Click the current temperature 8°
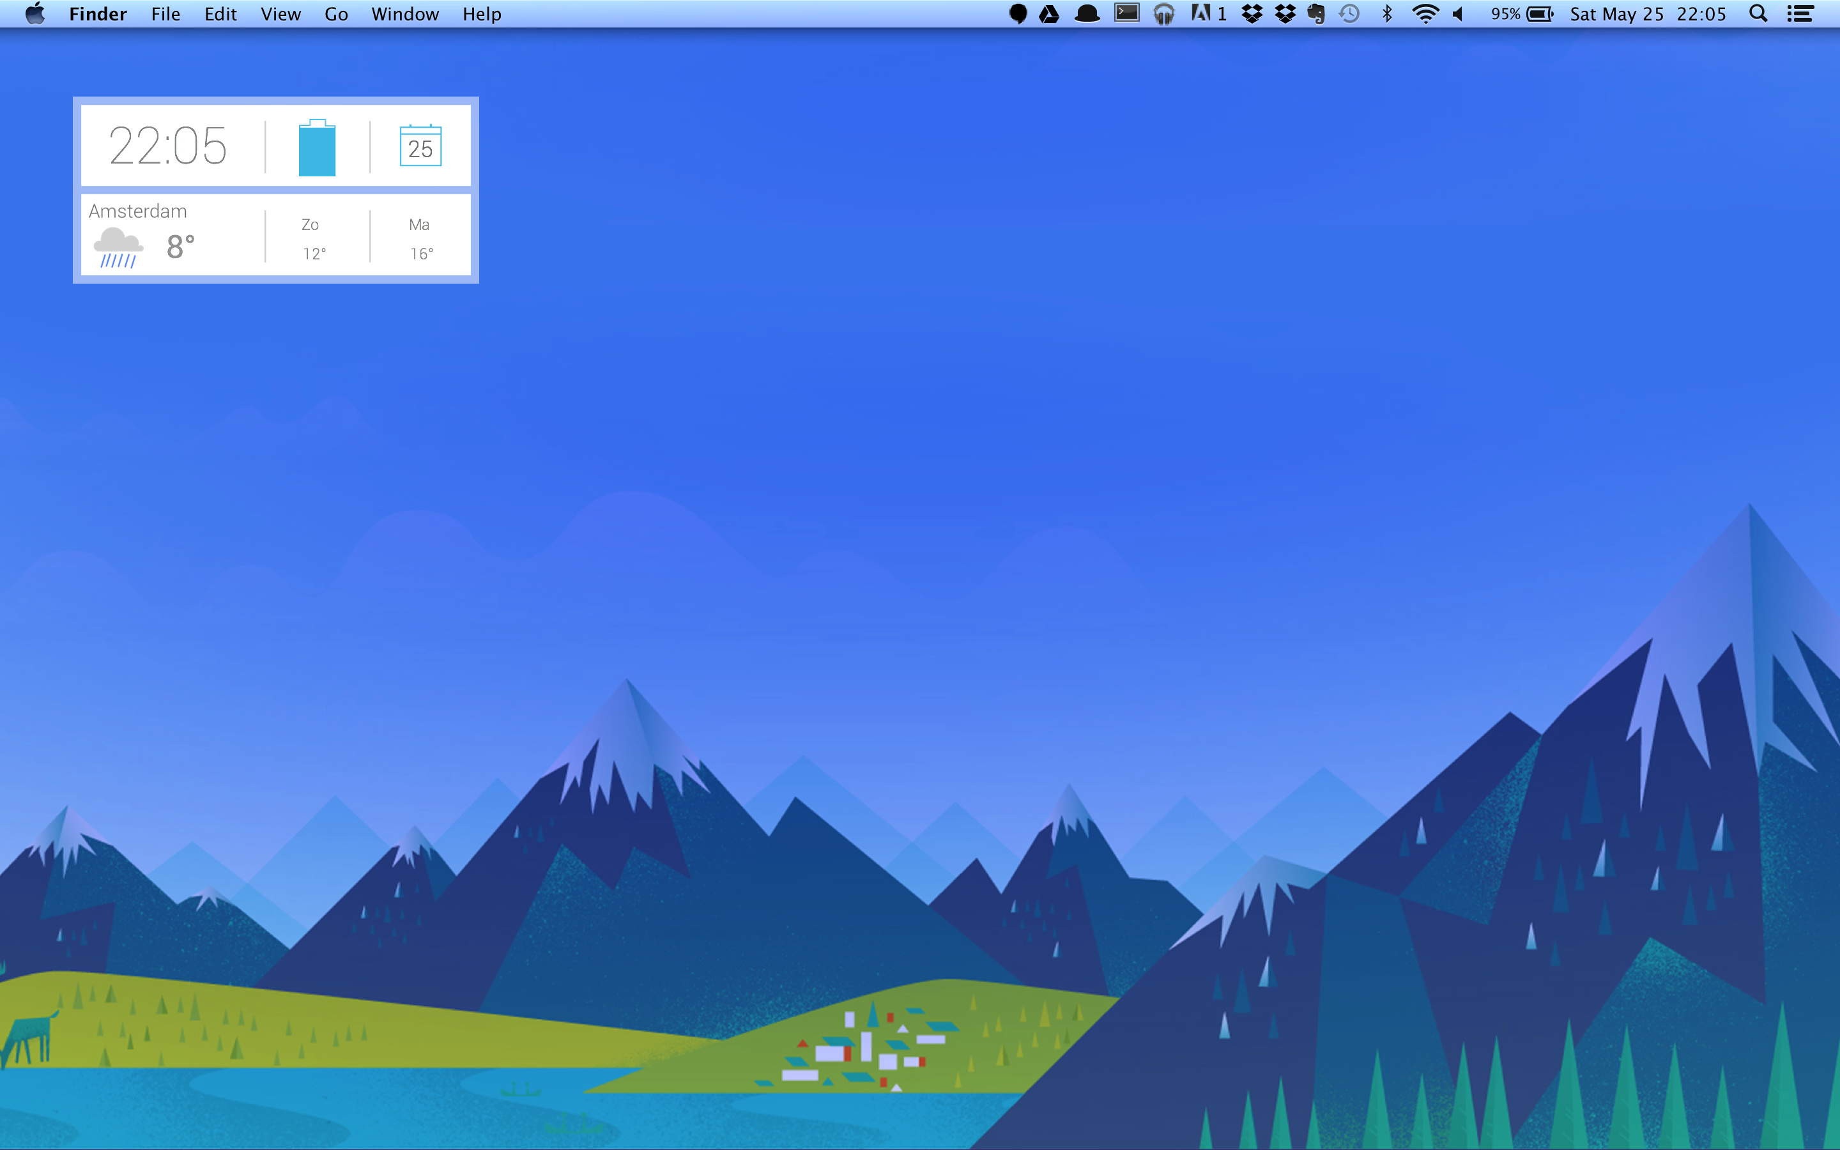The width and height of the screenshot is (1840, 1150). (x=181, y=247)
